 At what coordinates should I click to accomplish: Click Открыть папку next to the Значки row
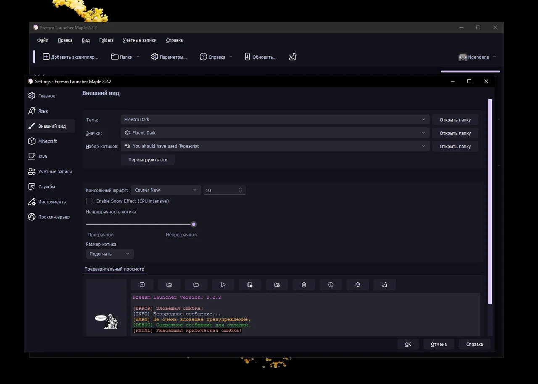point(455,133)
